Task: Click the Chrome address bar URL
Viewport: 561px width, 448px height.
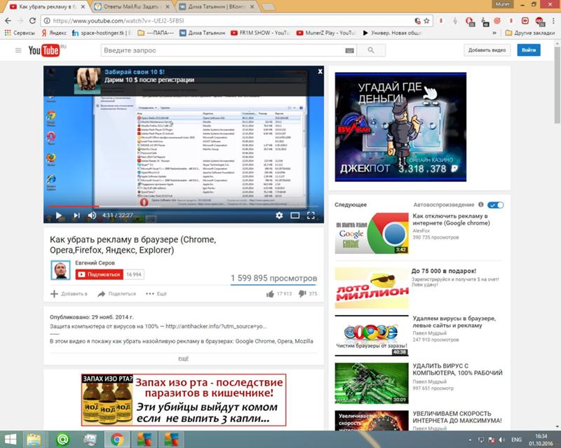Action: pos(119,21)
